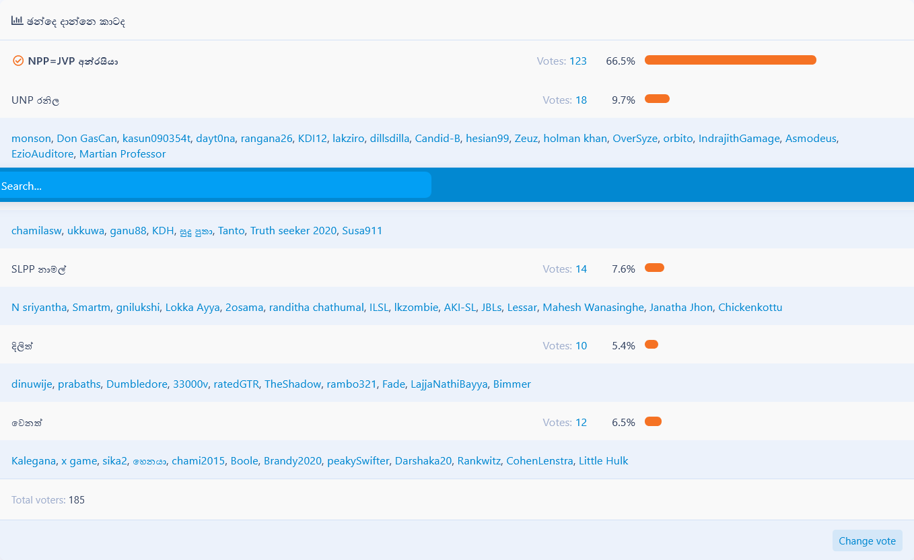
Task: Click the 10 votes count link
Action: pyautogui.click(x=581, y=346)
